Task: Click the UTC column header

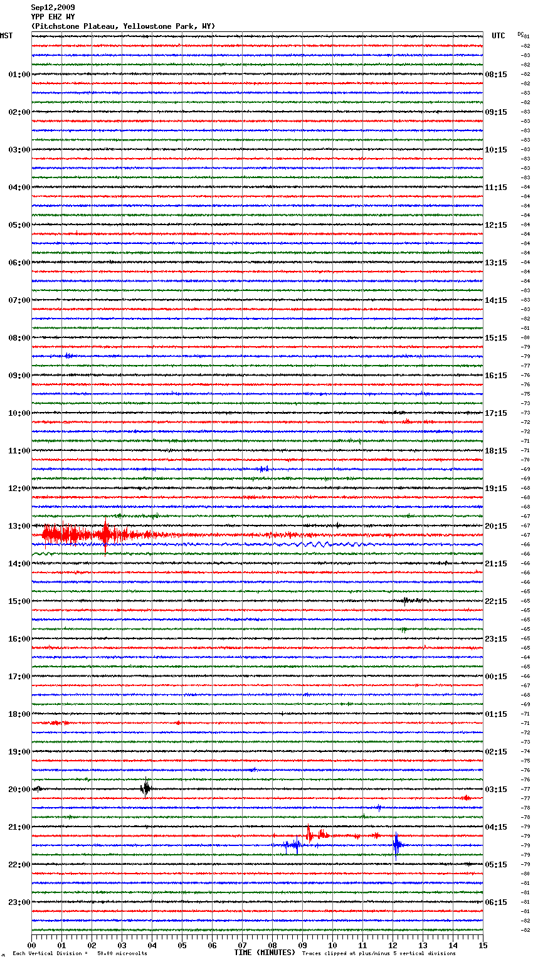Action: point(499,36)
